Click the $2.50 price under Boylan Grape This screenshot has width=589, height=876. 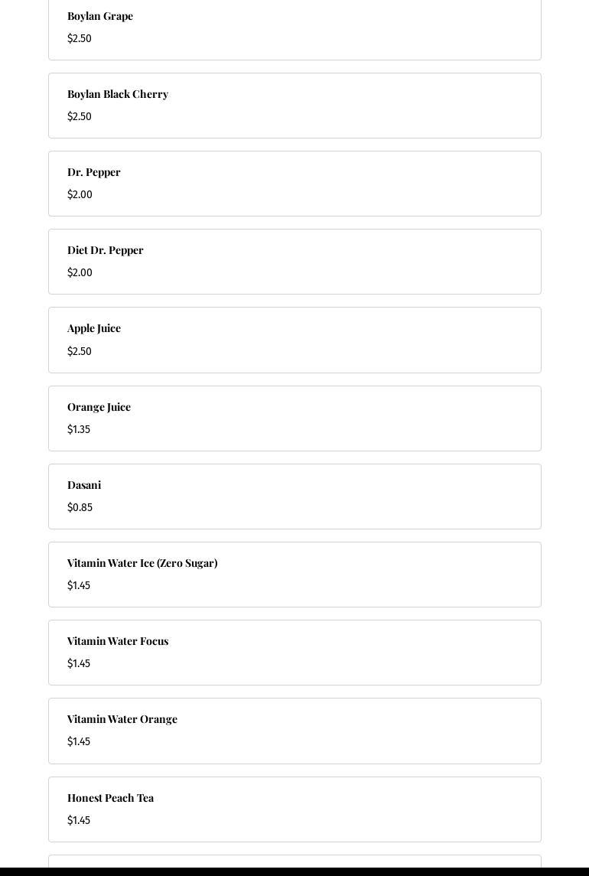pos(80,39)
